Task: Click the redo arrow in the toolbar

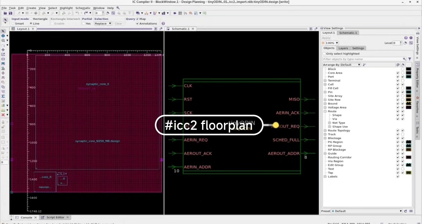Action: tap(86, 13)
